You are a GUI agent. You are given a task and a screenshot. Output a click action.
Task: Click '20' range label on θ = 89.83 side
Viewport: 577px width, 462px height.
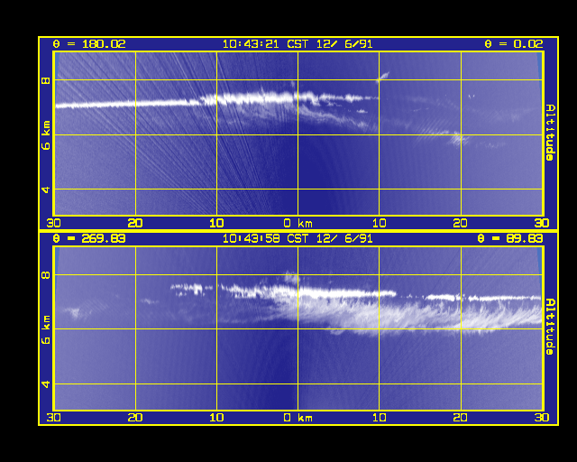461,418
